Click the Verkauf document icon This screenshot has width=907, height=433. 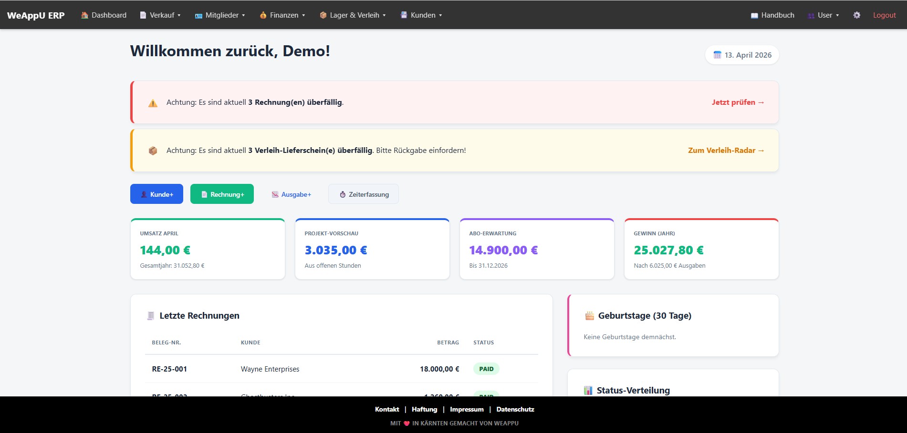coord(143,15)
